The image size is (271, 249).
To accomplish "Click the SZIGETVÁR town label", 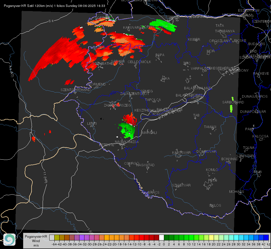I will click(x=181, y=185).
